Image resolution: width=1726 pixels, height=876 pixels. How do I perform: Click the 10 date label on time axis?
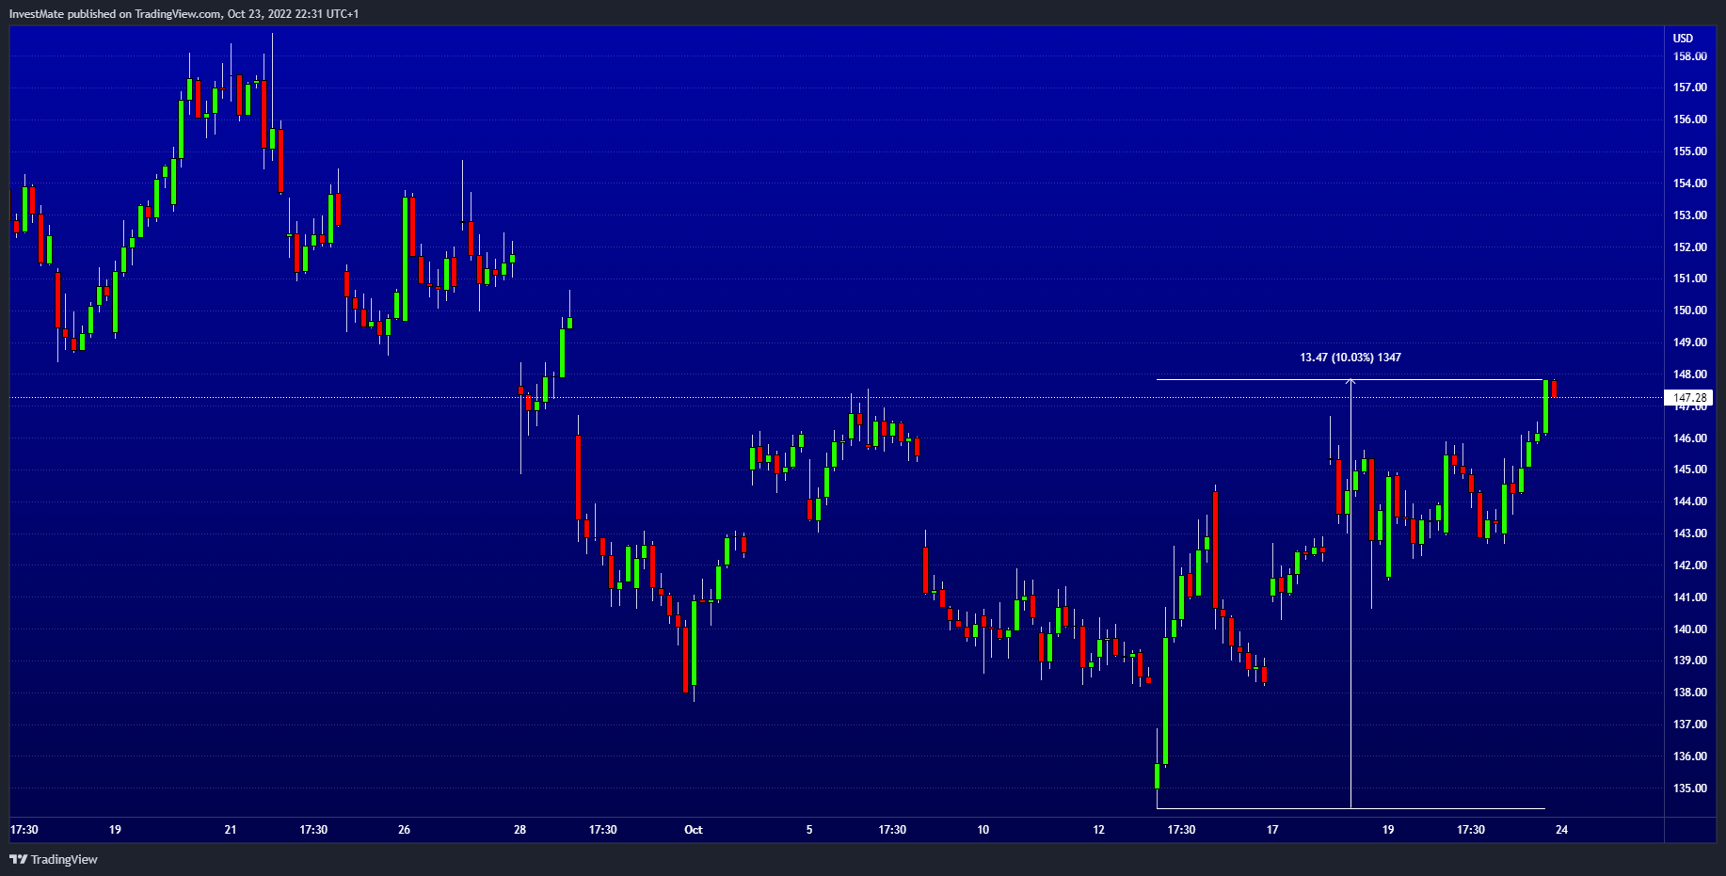[983, 830]
